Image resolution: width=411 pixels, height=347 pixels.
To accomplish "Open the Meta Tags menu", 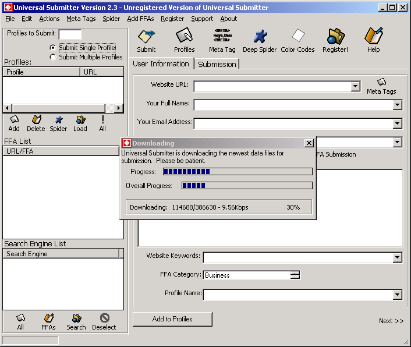I will coord(81,19).
